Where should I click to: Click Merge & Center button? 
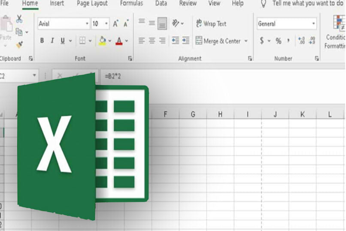click(x=218, y=41)
